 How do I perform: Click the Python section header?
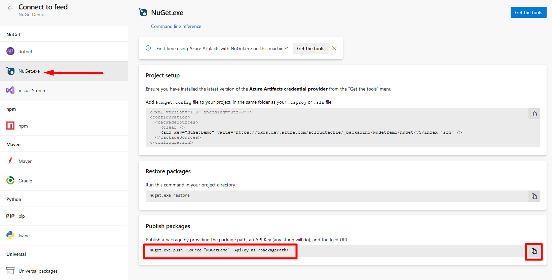(x=14, y=199)
